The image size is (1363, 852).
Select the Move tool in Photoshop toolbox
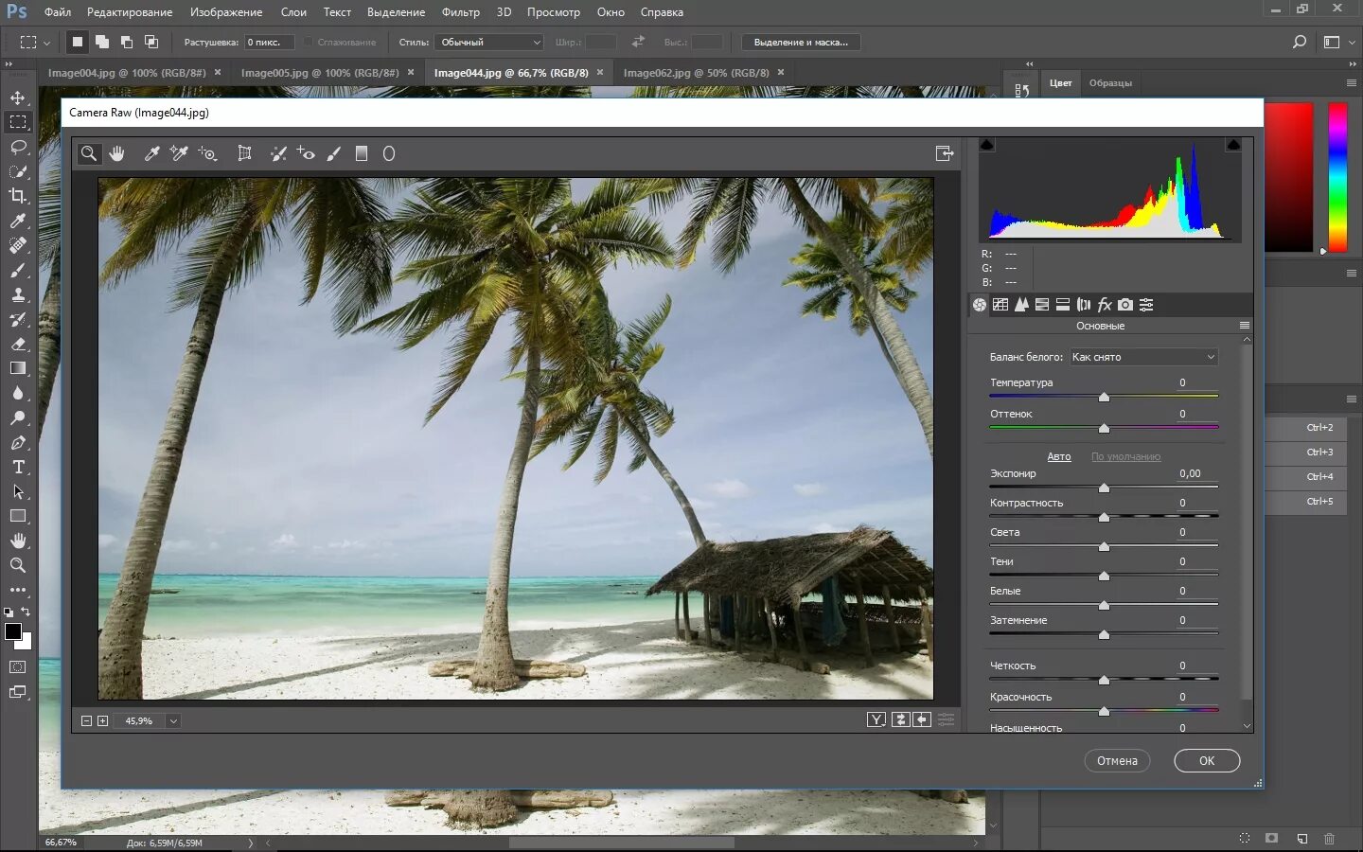point(18,98)
